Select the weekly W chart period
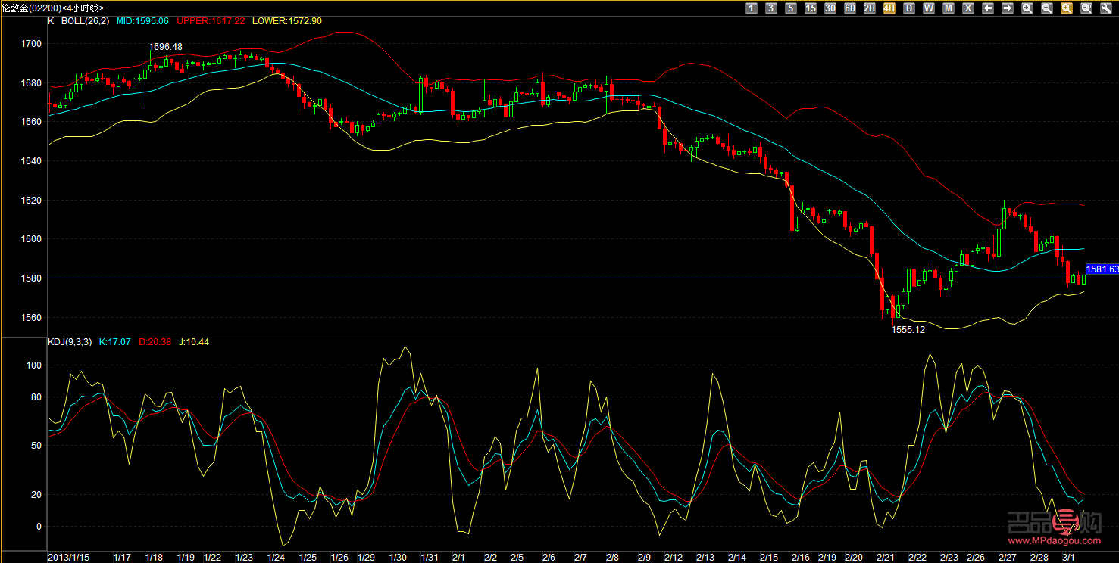The height and width of the screenshot is (563, 1119). (928, 8)
